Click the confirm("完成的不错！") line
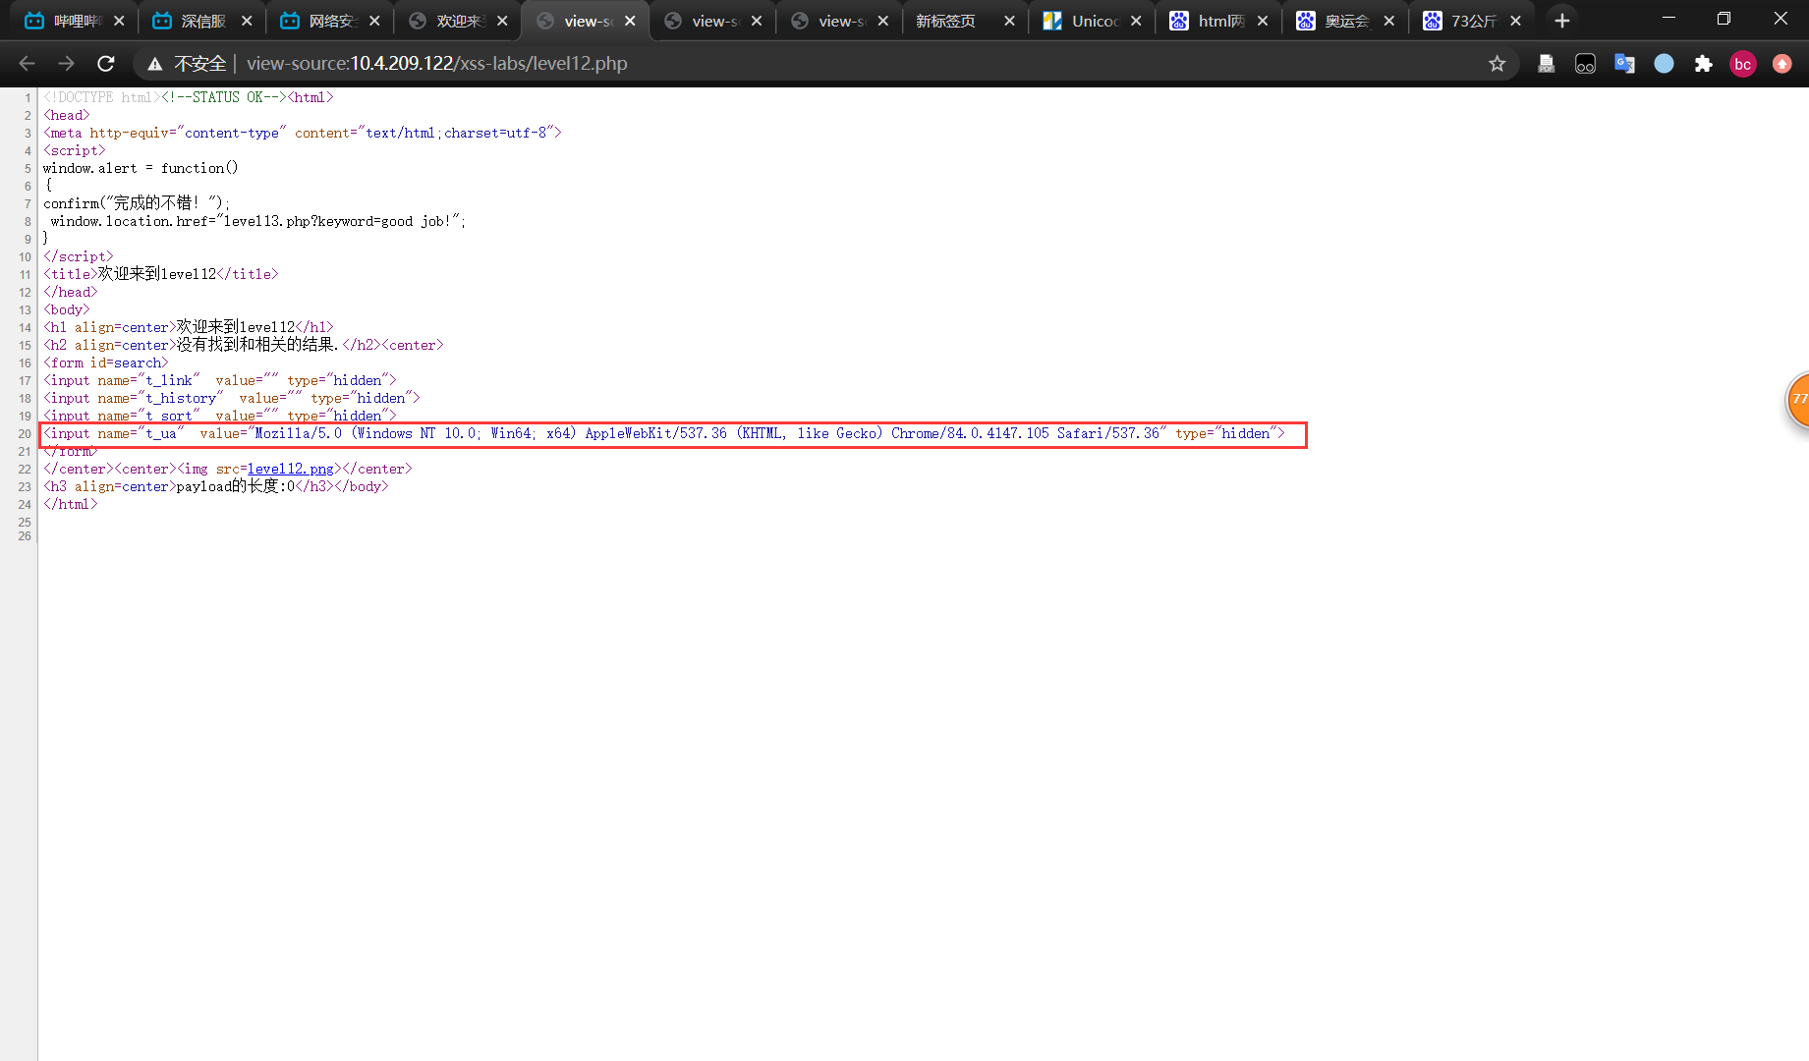The image size is (1809, 1061). coord(137,203)
